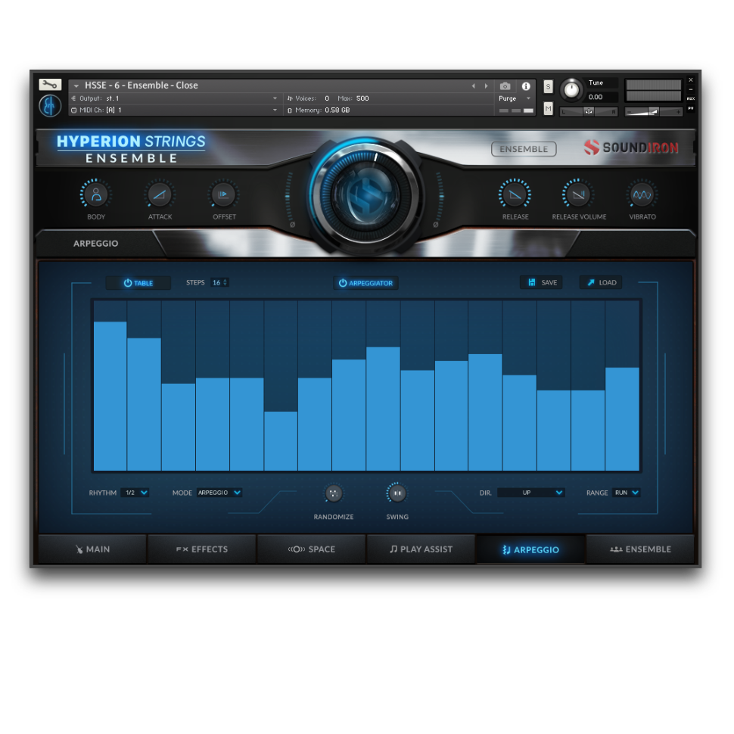Open the Range RUN dropdown
The width and height of the screenshot is (734, 734).
(x=627, y=493)
